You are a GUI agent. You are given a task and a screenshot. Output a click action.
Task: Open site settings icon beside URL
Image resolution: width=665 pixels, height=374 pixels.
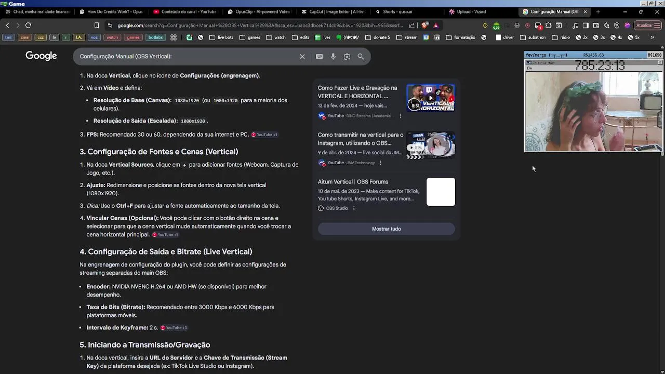(x=110, y=25)
